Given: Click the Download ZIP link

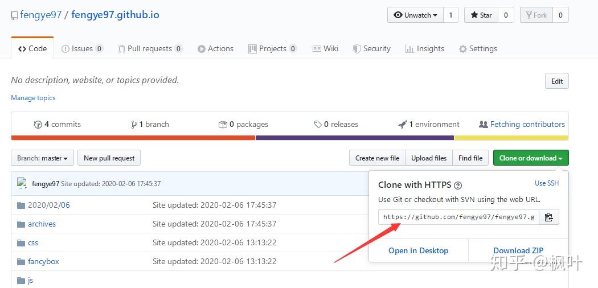Looking at the screenshot, I should point(518,250).
